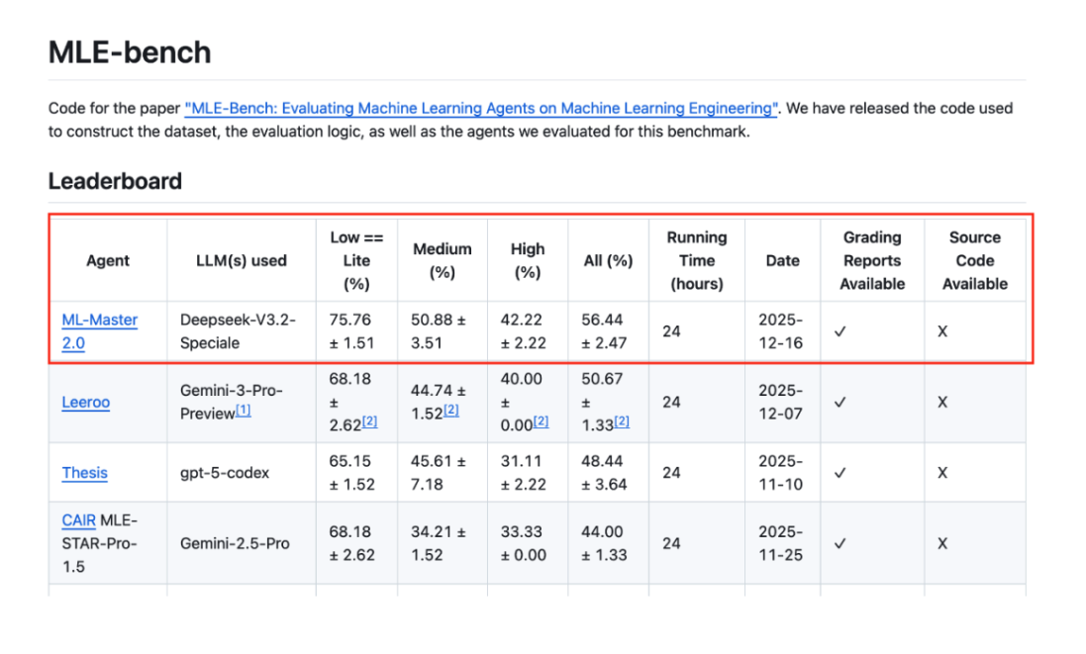Click the CAIR link in the agent column
Screen dimensions: 1086x654
pyautogui.click(x=78, y=519)
